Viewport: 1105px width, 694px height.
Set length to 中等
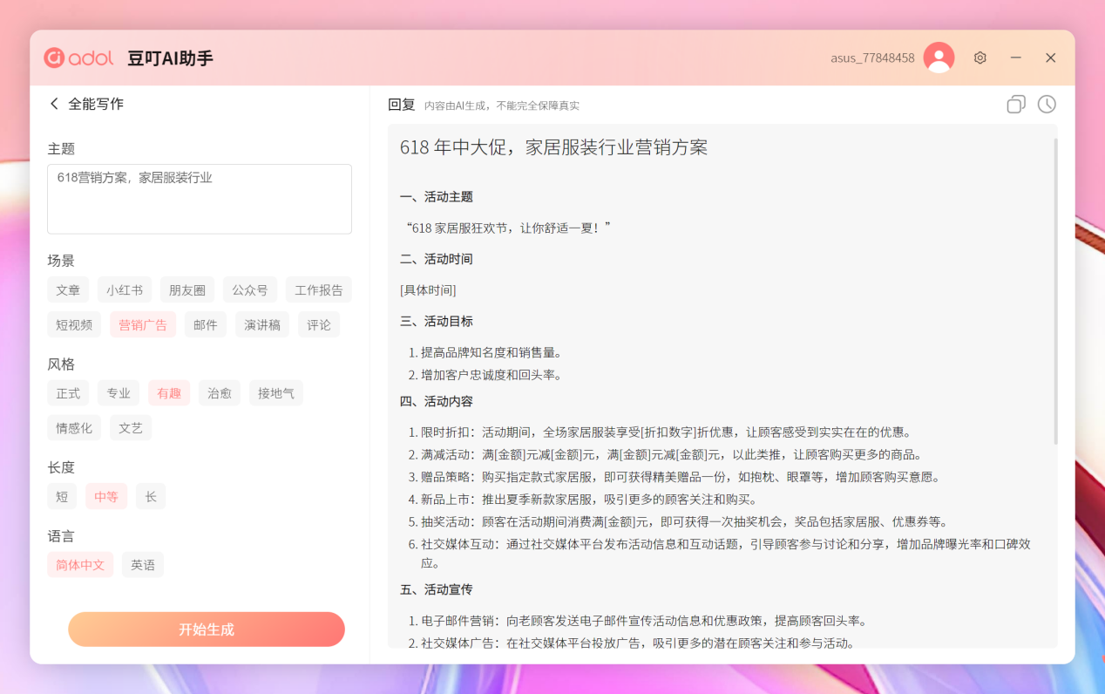tap(106, 497)
